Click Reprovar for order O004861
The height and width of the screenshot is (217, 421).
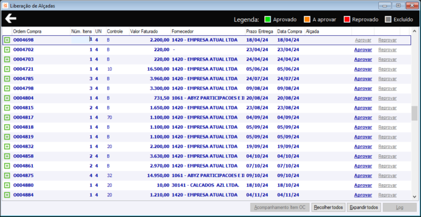click(387, 166)
